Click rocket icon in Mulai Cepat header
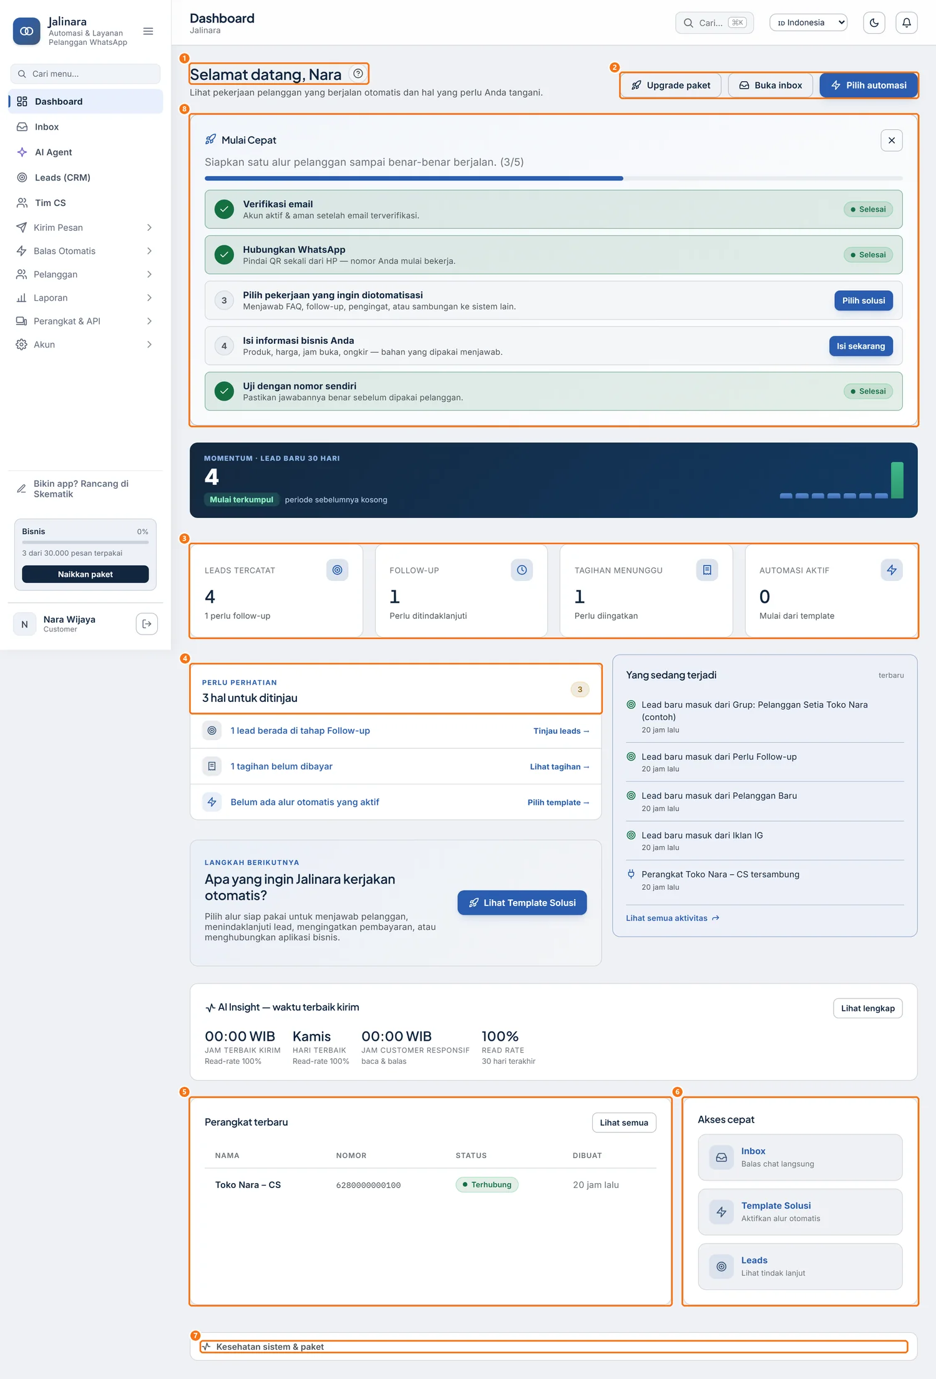The image size is (936, 1379). [x=211, y=140]
